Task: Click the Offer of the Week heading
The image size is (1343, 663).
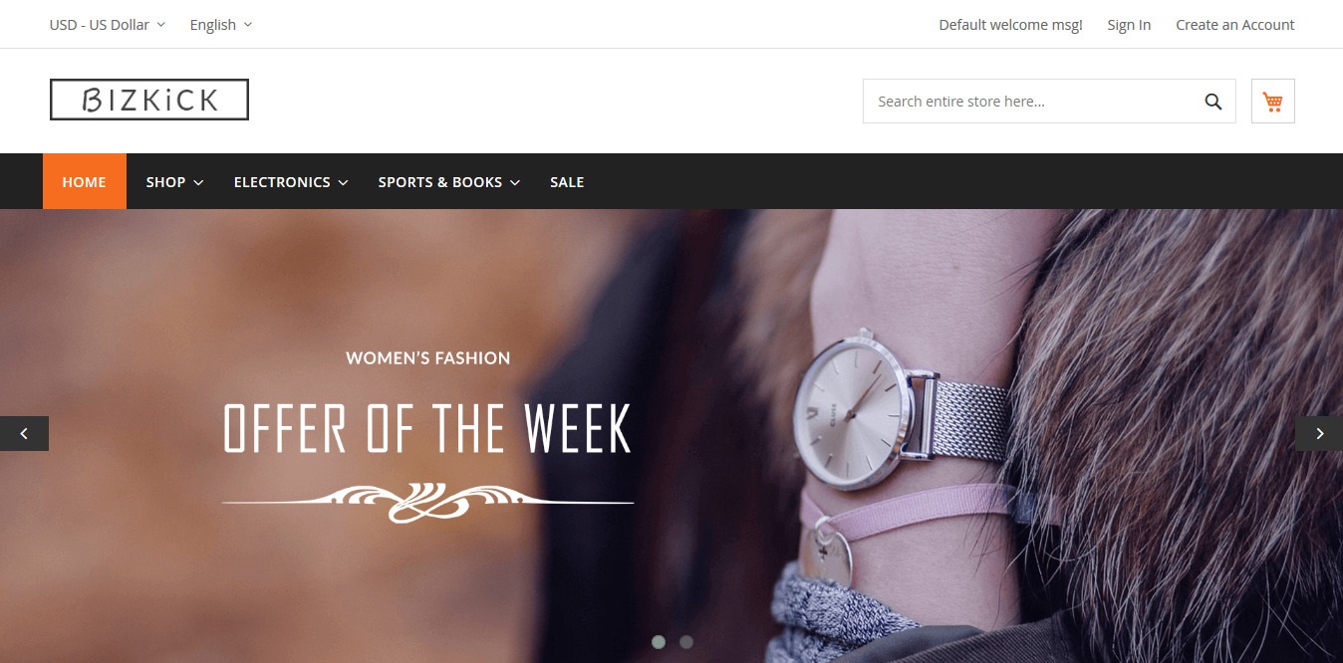Action: coord(428,428)
